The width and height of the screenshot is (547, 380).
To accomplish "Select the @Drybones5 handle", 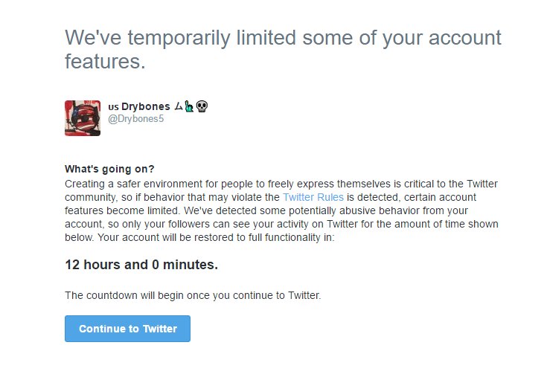I will 135,119.
